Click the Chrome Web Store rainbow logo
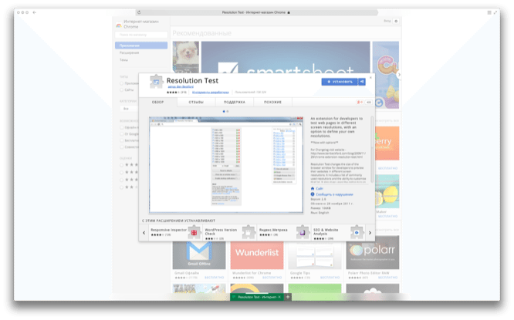This screenshot has height=320, width=514. click(x=119, y=25)
